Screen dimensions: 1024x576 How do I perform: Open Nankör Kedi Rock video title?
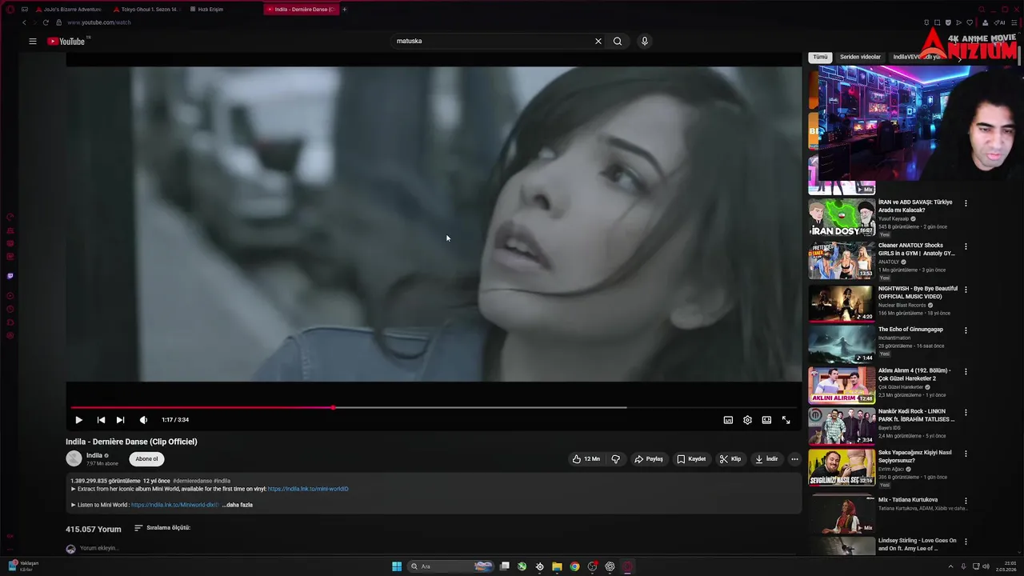917,415
